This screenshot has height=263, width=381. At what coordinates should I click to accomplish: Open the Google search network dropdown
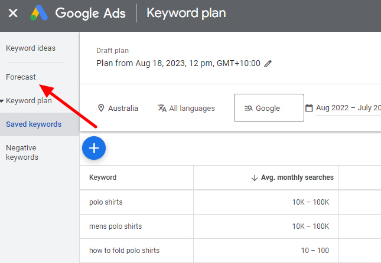click(268, 109)
